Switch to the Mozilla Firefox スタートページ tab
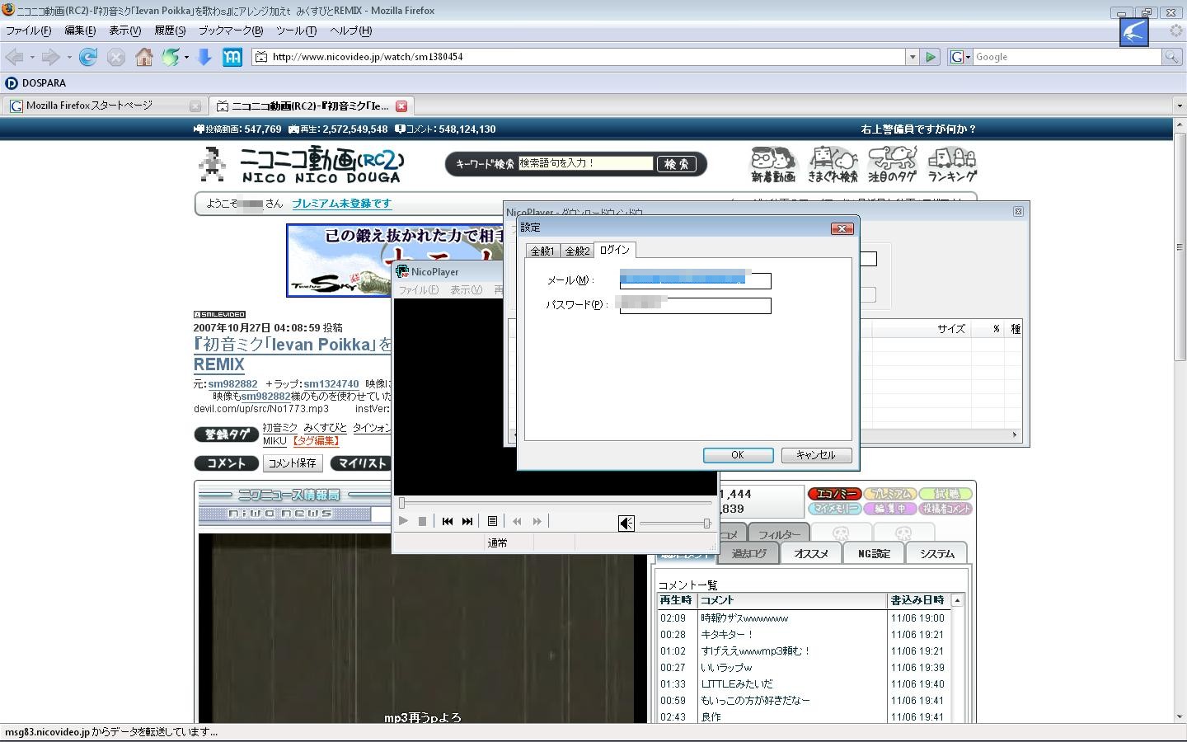This screenshot has width=1187, height=742. pos(105,106)
